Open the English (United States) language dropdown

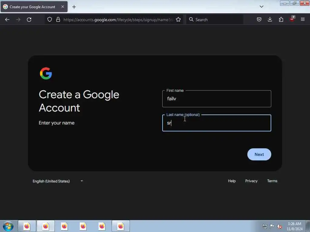(58, 181)
